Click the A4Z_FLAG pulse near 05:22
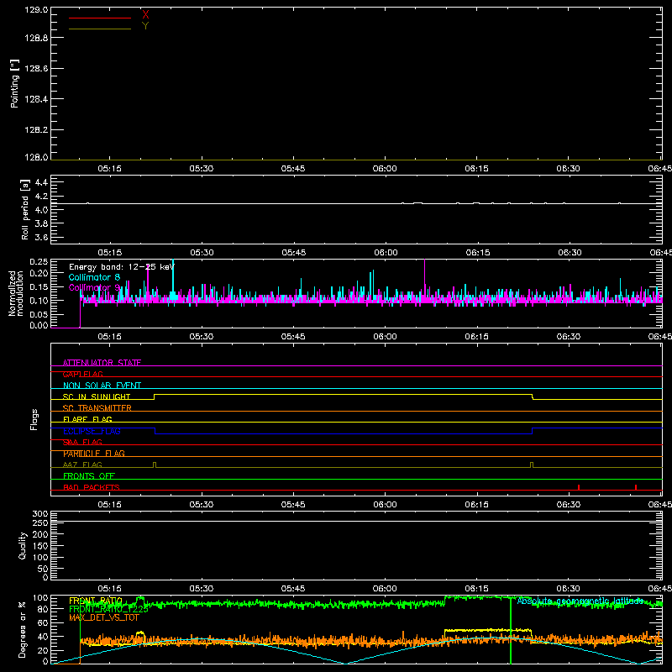 click(x=155, y=465)
